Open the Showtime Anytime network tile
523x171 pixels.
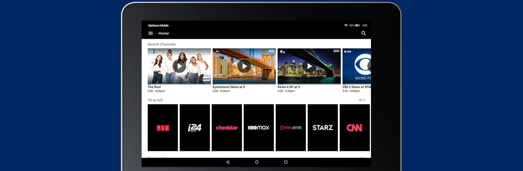click(291, 128)
